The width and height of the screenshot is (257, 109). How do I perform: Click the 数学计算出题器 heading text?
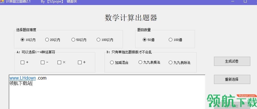point(131,18)
